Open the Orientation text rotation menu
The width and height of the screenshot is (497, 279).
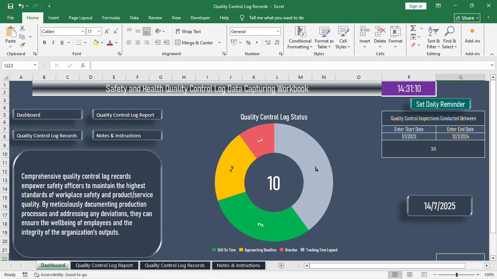pyautogui.click(x=160, y=32)
